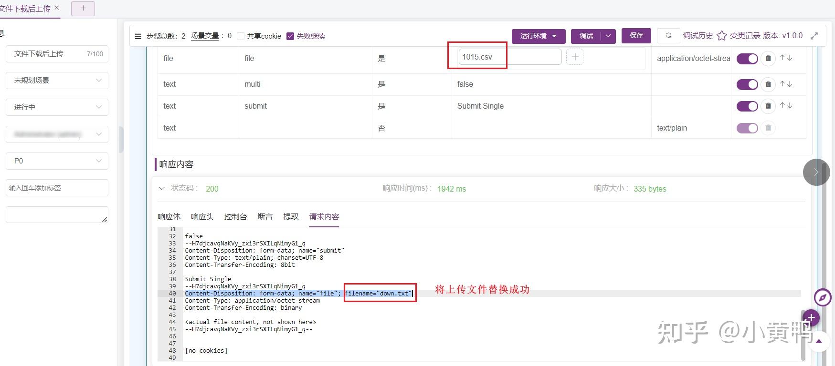This screenshot has height=366, width=835.
Task: Click the 'false' value in multi row
Action: click(x=465, y=84)
